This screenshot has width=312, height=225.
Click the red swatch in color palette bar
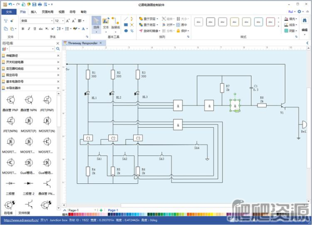tap(71, 214)
